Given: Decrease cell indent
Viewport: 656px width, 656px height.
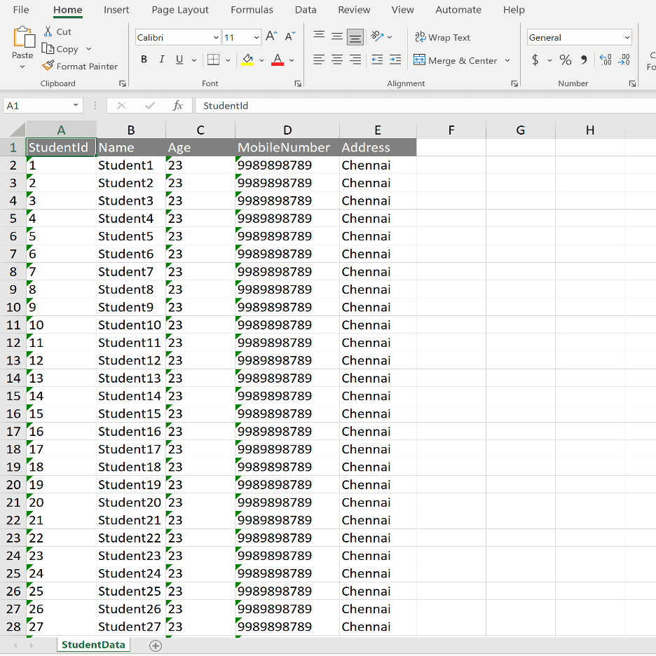Looking at the screenshot, I should point(377,60).
